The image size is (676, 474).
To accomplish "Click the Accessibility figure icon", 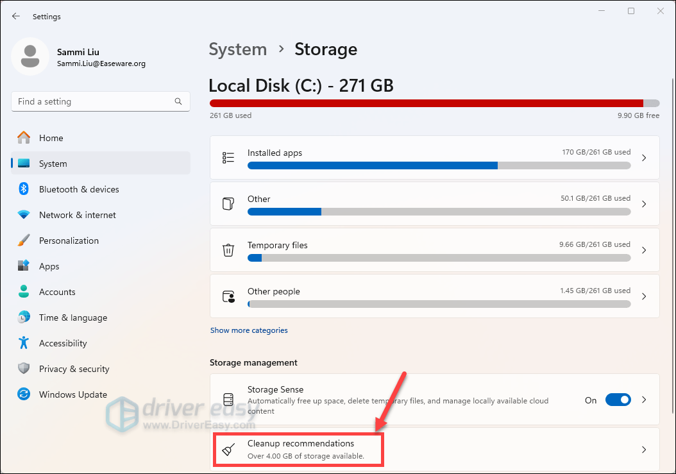I will 24,343.
